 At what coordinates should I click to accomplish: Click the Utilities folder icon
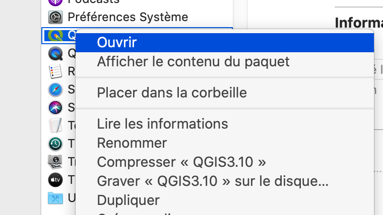pyautogui.click(x=55, y=197)
